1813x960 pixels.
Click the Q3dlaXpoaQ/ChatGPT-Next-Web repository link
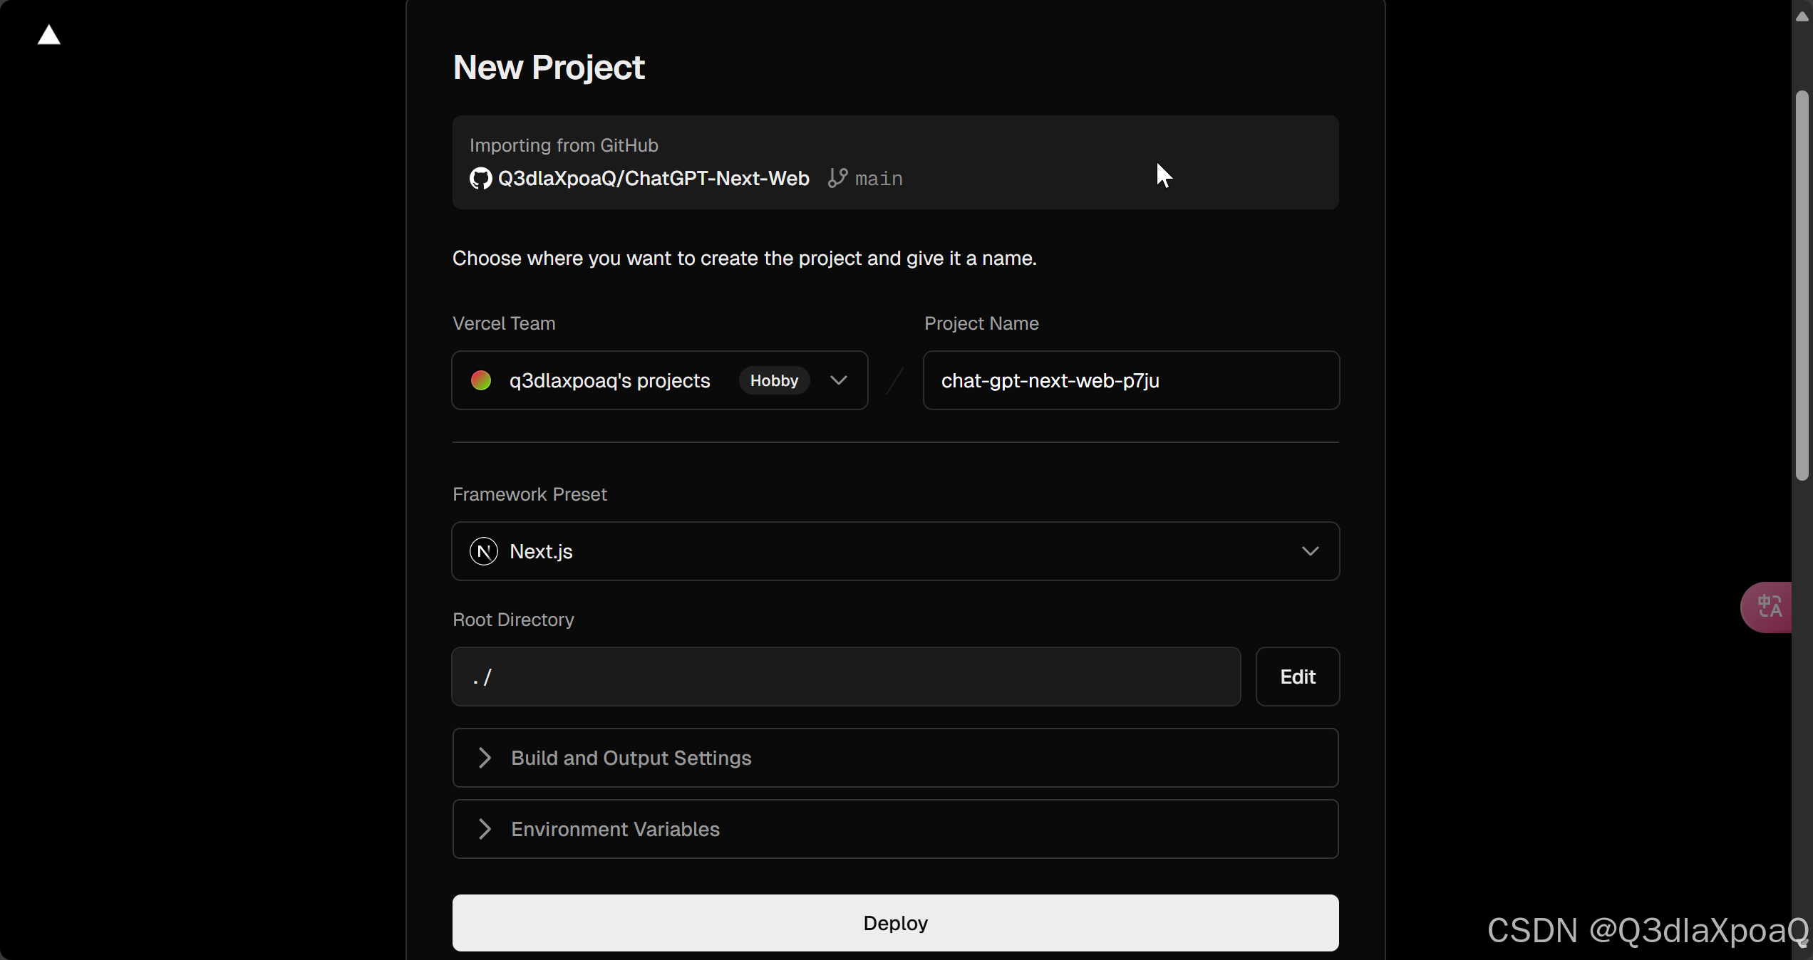tap(653, 178)
